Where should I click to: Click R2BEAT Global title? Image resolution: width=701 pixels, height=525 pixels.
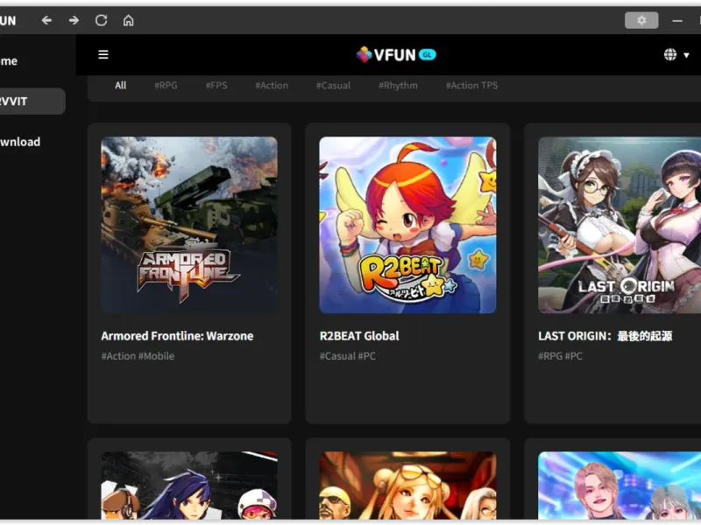click(359, 336)
